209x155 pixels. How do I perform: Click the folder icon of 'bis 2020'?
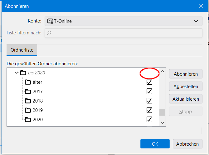pyautogui.click(x=23, y=73)
